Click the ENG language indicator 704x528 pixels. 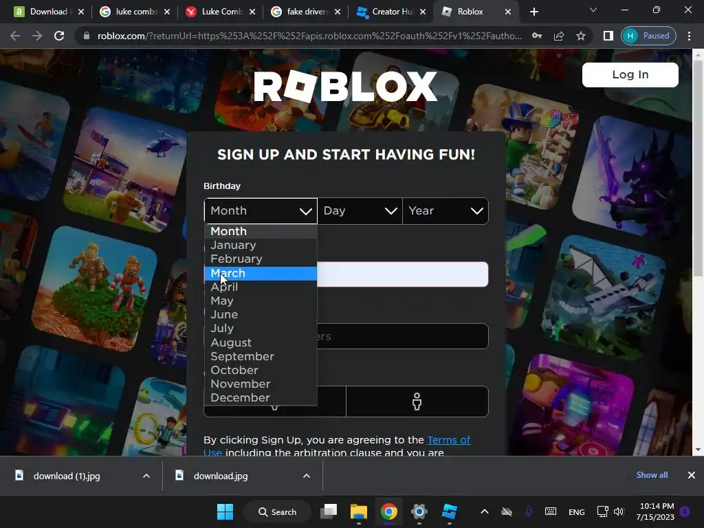577,511
